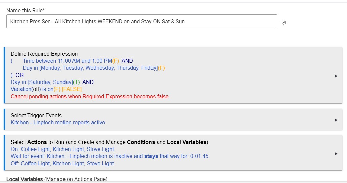The image size is (347, 183).
Task: Select the Off: Coffee Light, Kitchen Light action
Action: [62, 164]
